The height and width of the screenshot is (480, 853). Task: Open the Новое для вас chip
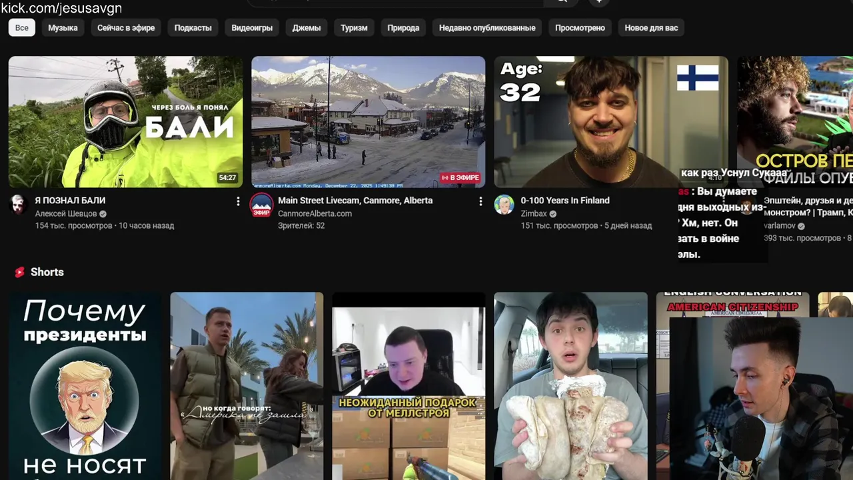coord(651,28)
